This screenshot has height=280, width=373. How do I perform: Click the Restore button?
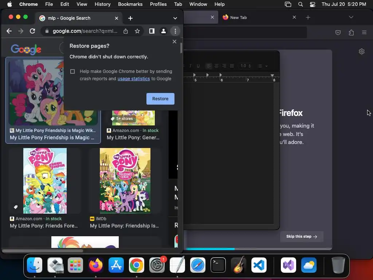pos(160,98)
